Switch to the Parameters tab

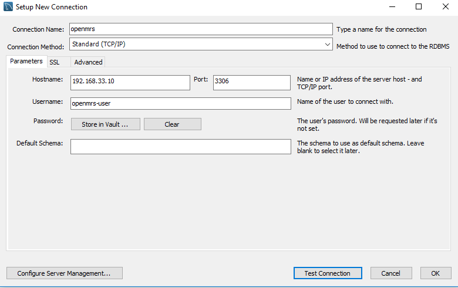coord(26,62)
